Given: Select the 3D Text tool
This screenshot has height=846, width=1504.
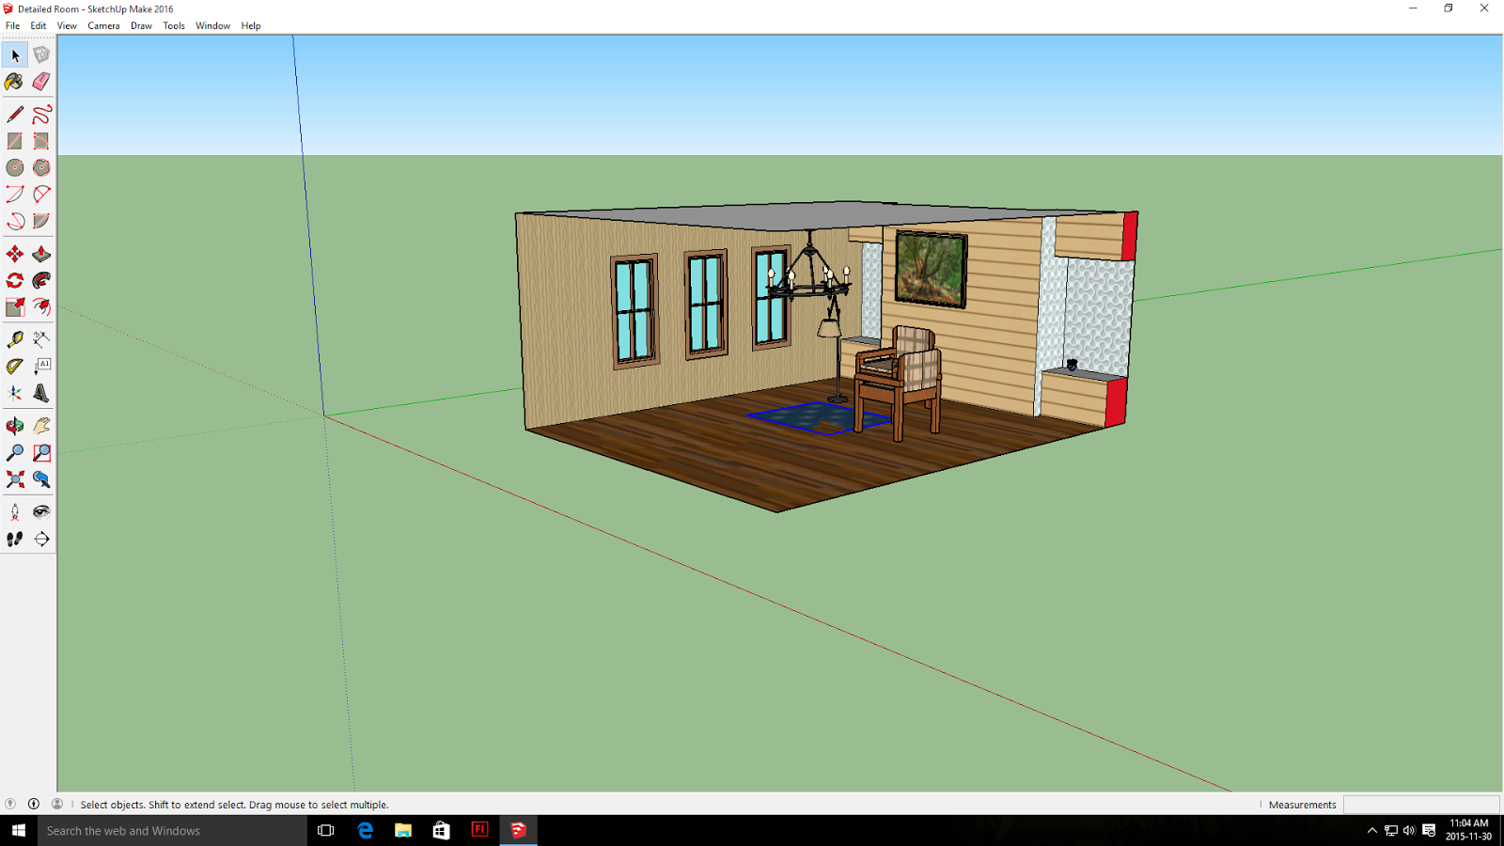Looking at the screenshot, I should pyautogui.click(x=41, y=394).
